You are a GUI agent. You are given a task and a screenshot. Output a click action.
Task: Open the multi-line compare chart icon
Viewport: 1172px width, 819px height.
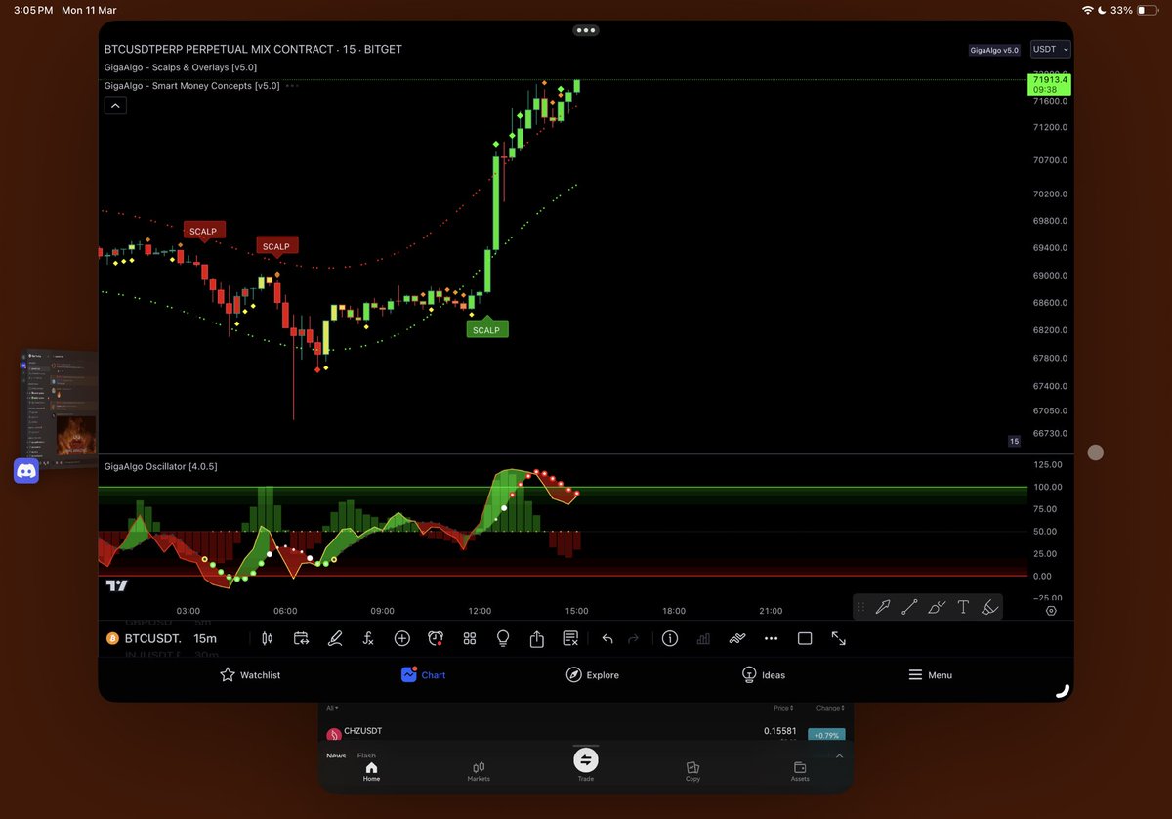737,638
